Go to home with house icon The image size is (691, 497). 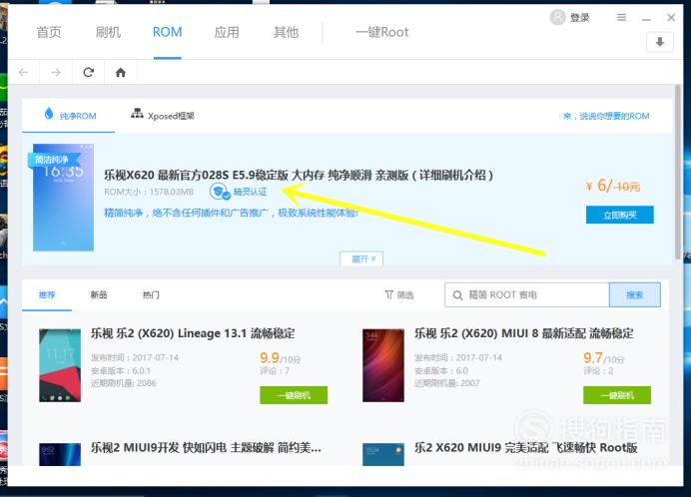pyautogui.click(x=120, y=72)
